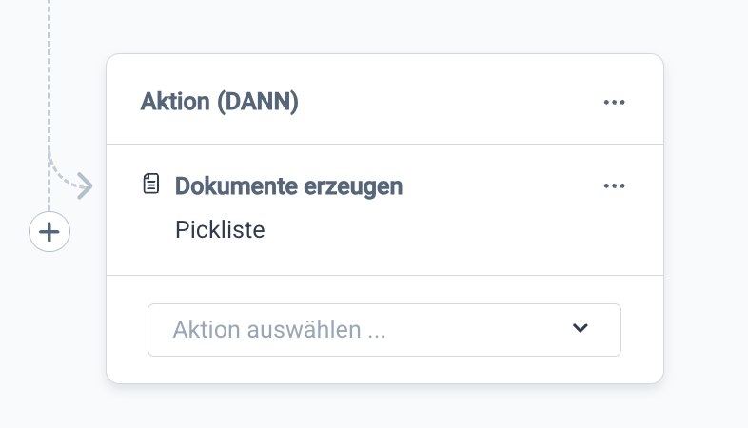Click the plus button to add a step
This screenshot has height=428, width=748.
point(49,231)
